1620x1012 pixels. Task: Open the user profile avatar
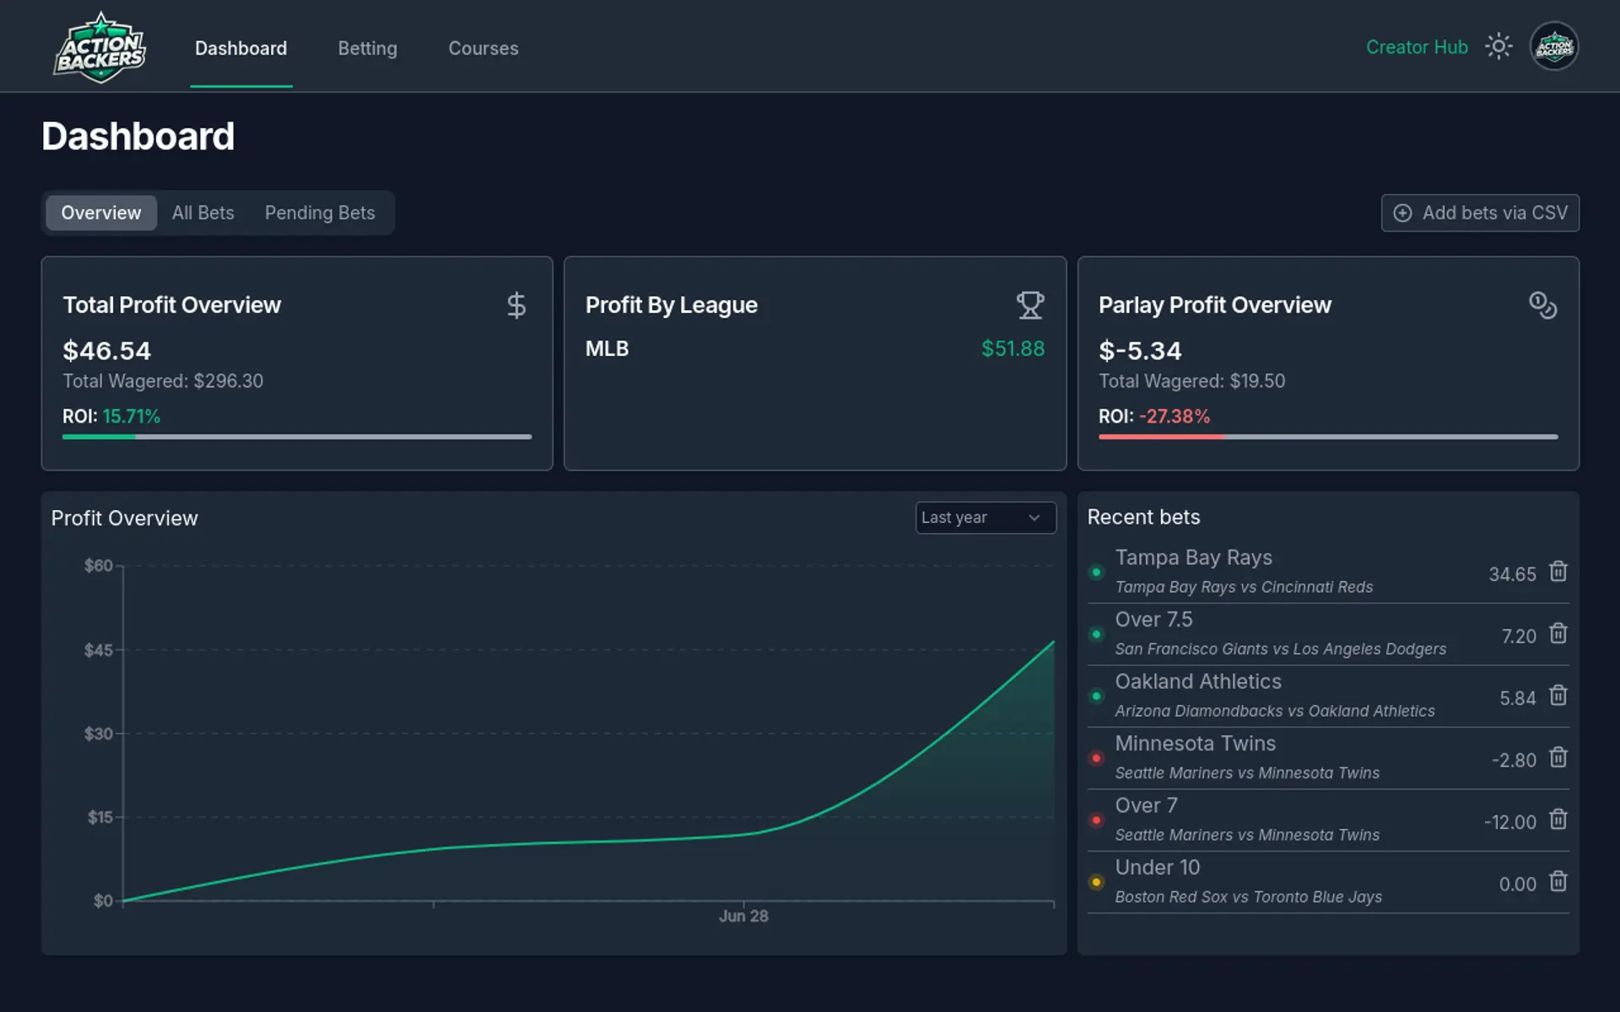[1554, 46]
